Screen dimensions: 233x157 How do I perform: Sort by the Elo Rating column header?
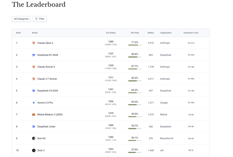click(111, 33)
